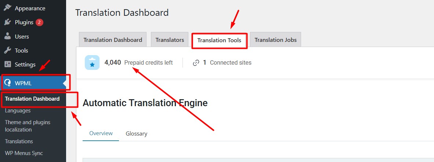Open WP Menus Sync
The image size is (434, 162).
pyautogui.click(x=24, y=153)
